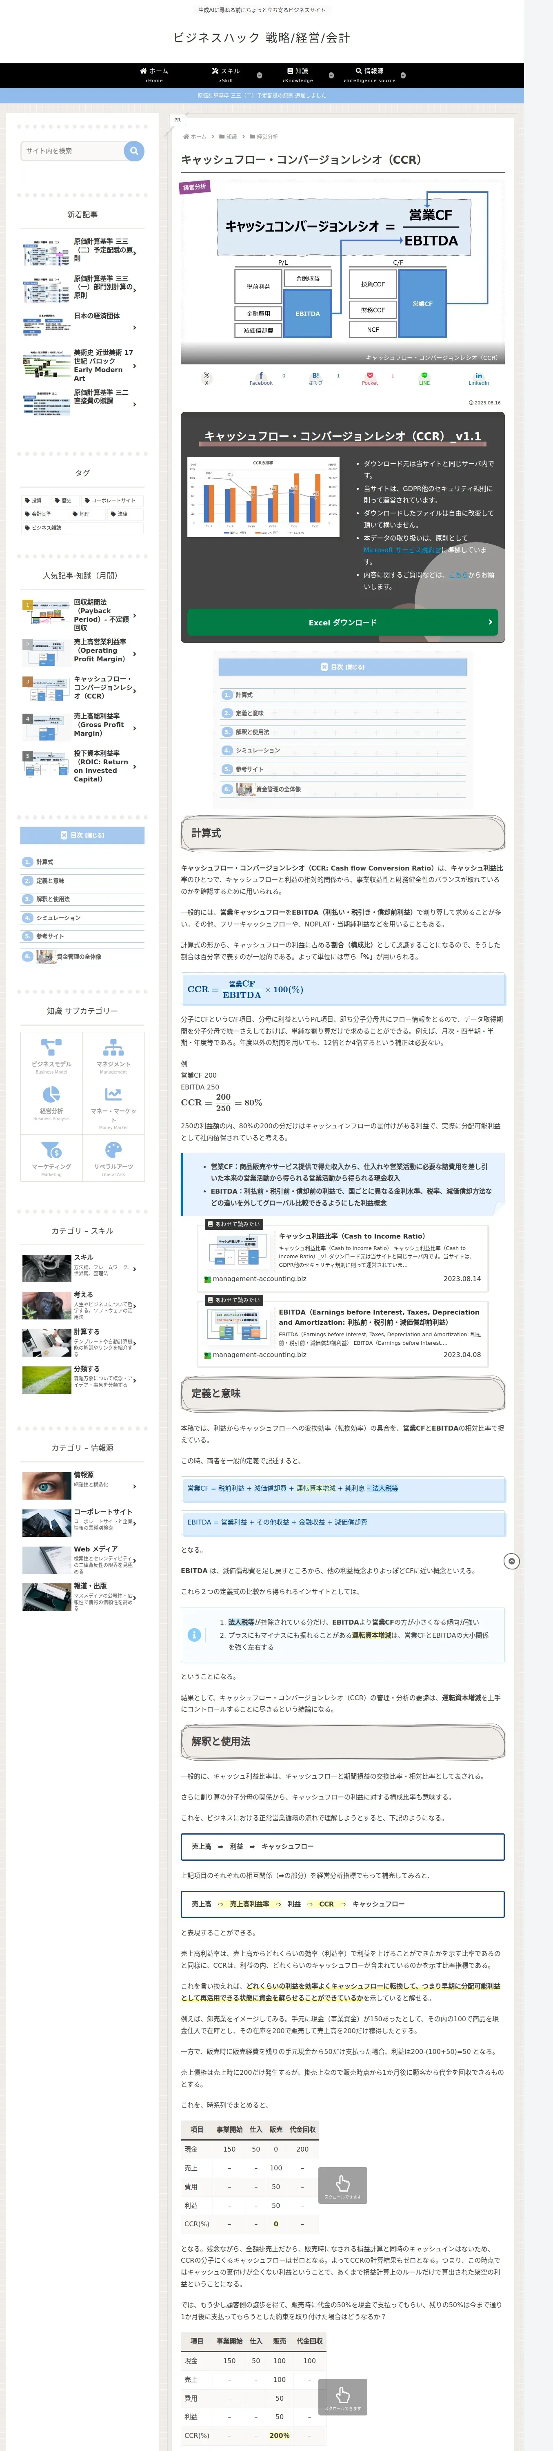This screenshot has width=553, height=2451.
Task: Share the article on LinkedIn
Action: tap(479, 378)
